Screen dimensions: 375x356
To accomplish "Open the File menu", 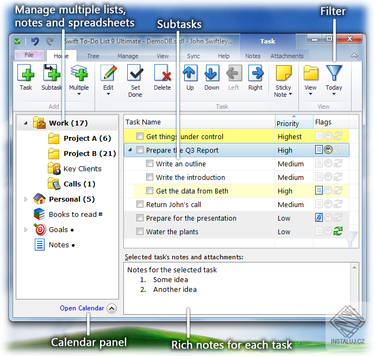I will pos(29,55).
